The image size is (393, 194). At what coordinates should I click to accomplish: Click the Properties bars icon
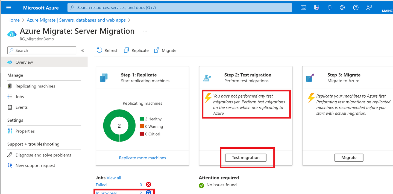pyautogui.click(x=10, y=131)
